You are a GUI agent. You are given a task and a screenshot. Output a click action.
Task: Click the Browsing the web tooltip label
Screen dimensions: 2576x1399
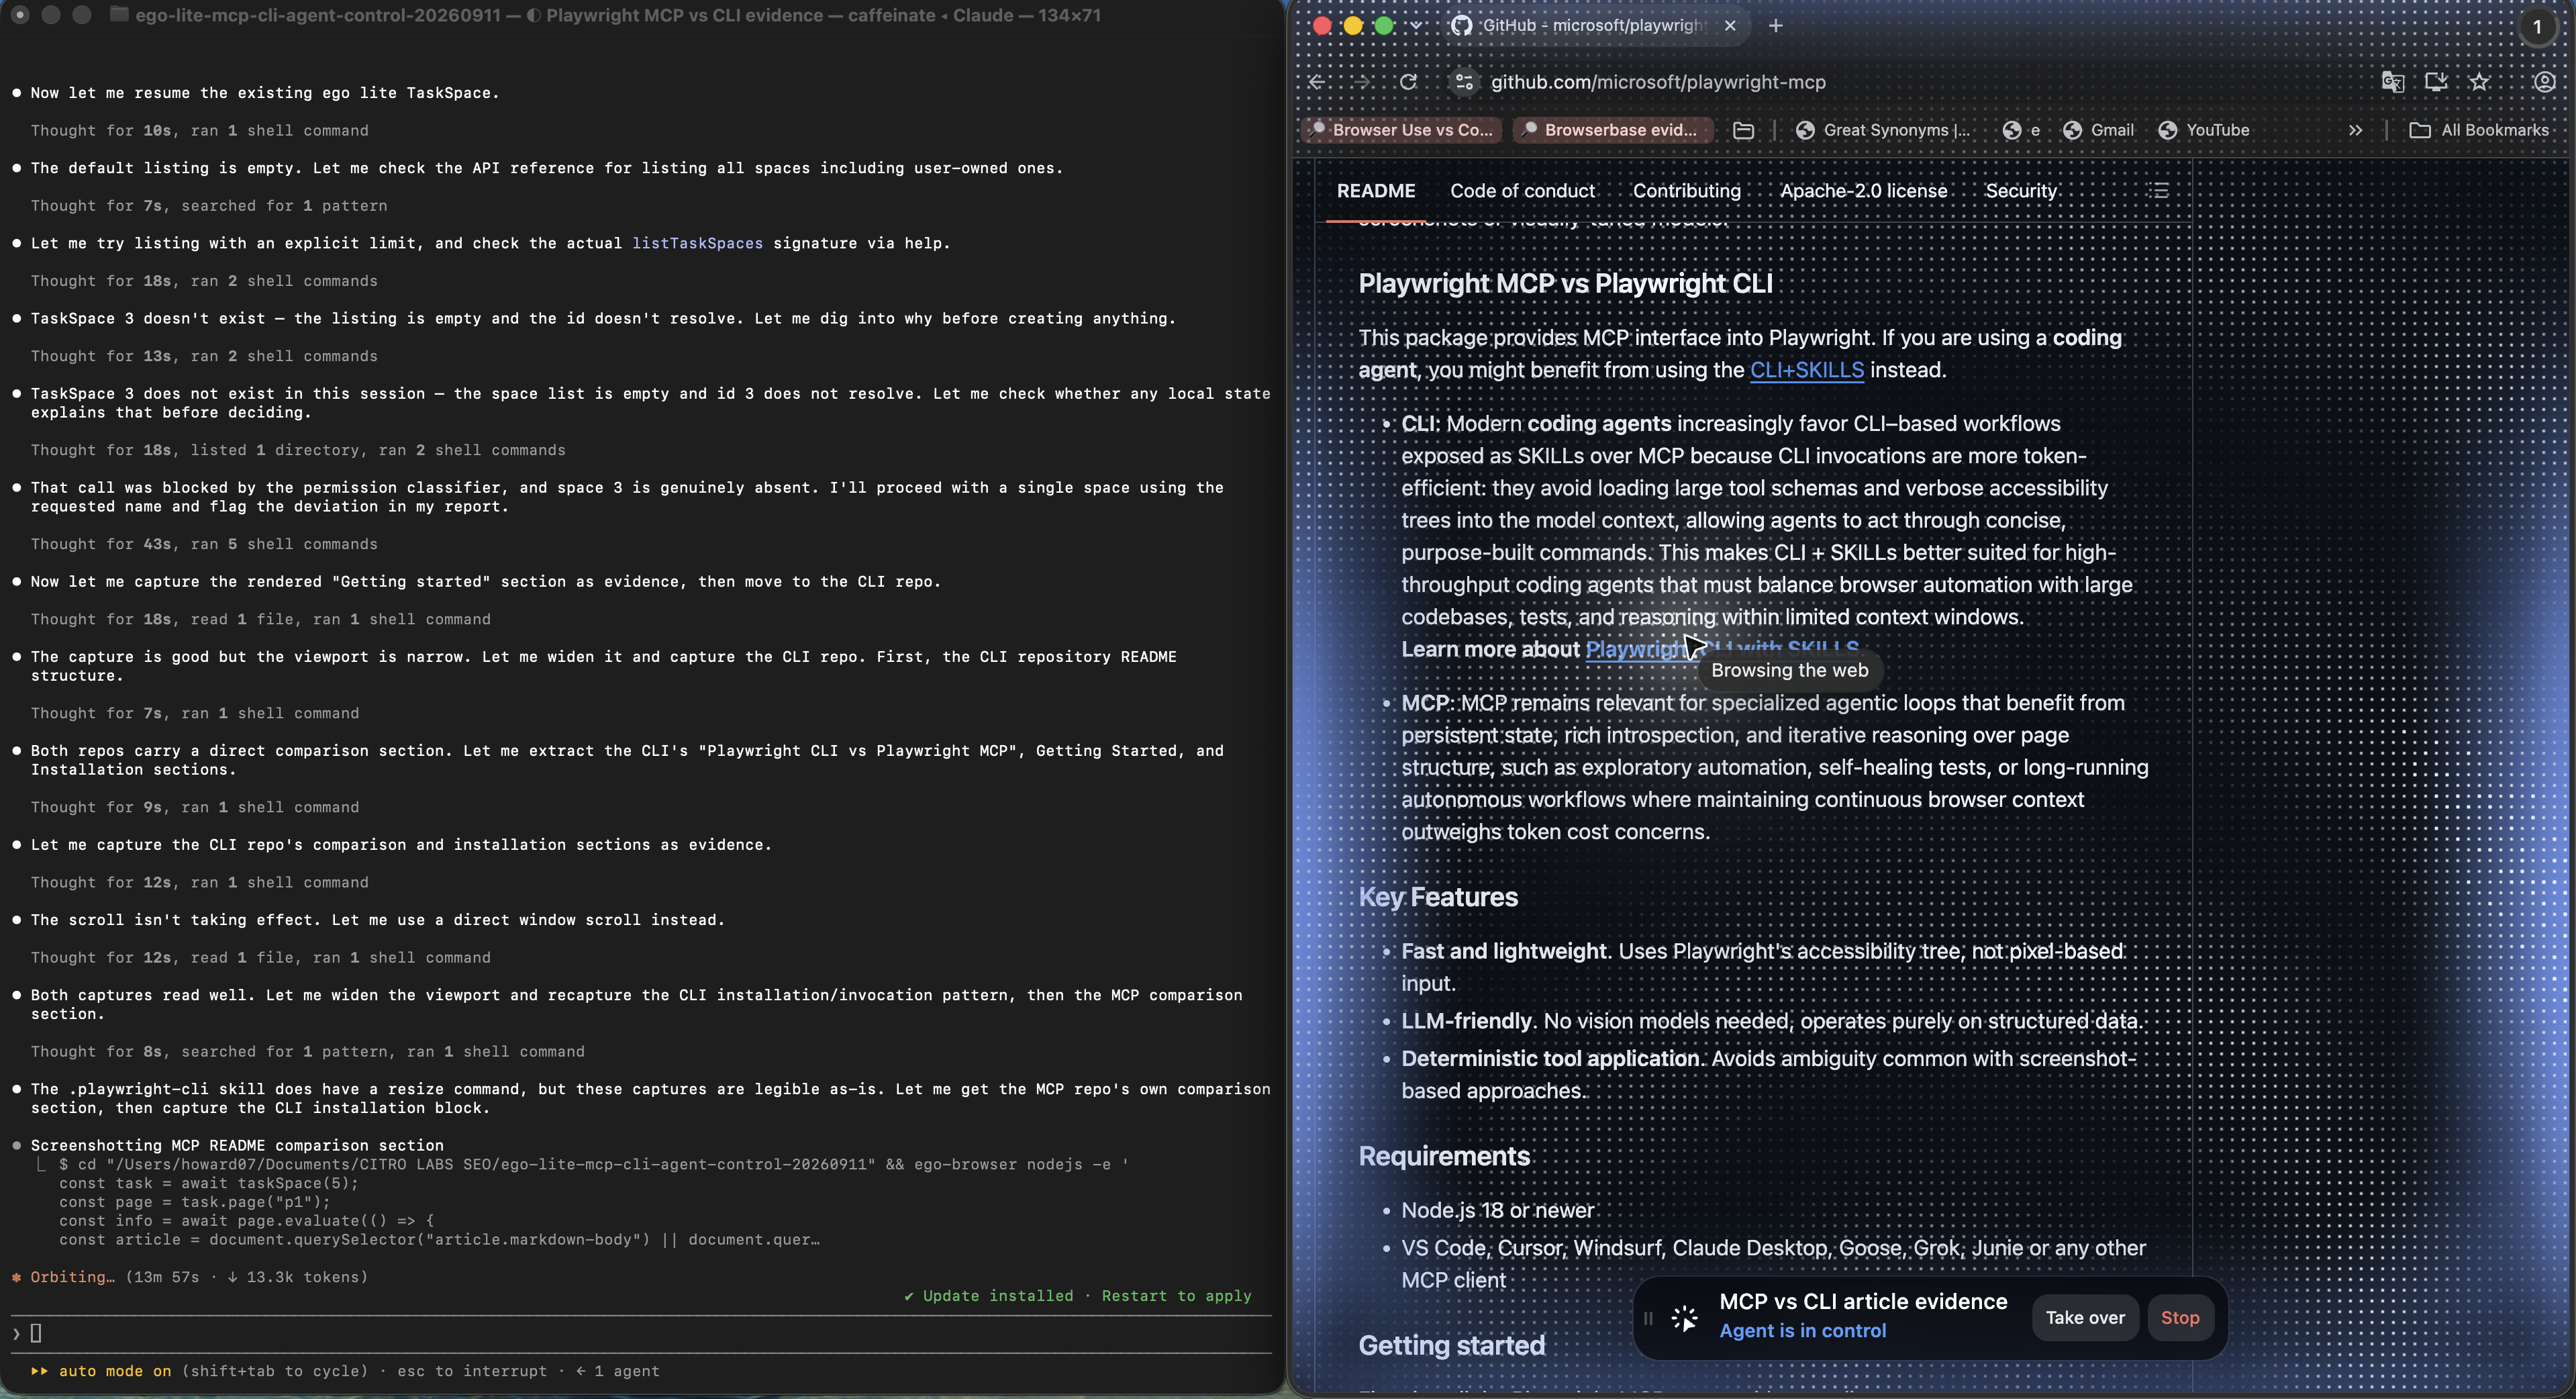pyautogui.click(x=1789, y=670)
